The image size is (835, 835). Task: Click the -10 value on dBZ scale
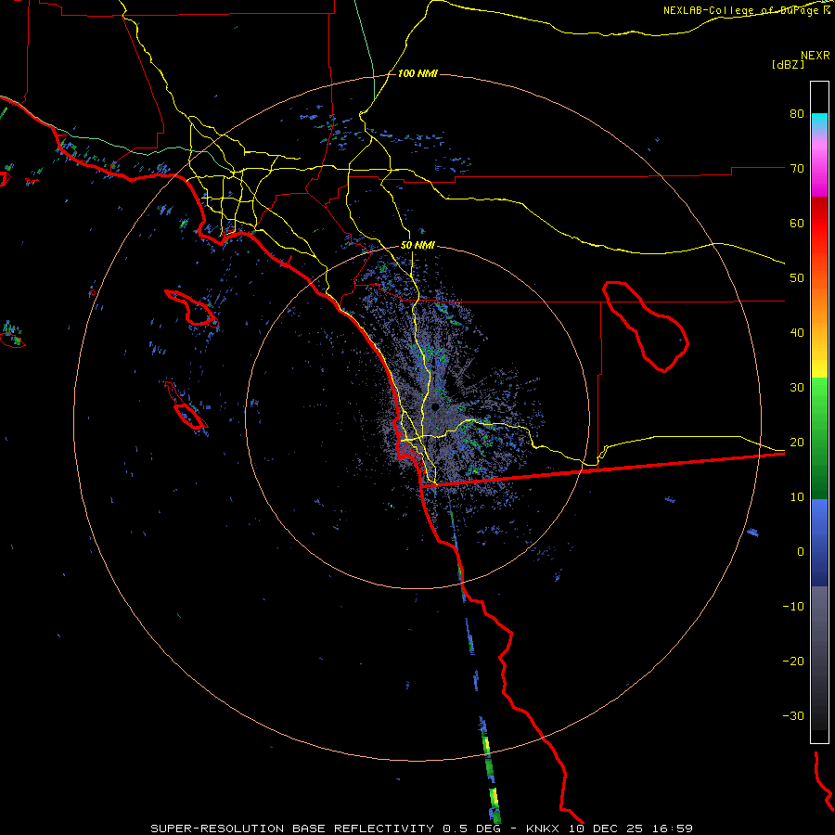(x=793, y=607)
